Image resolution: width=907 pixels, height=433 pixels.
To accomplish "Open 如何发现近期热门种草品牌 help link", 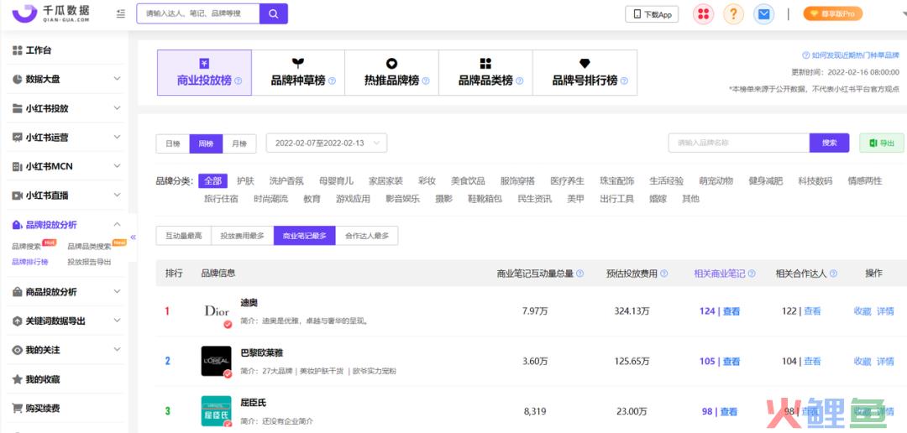I will point(850,55).
